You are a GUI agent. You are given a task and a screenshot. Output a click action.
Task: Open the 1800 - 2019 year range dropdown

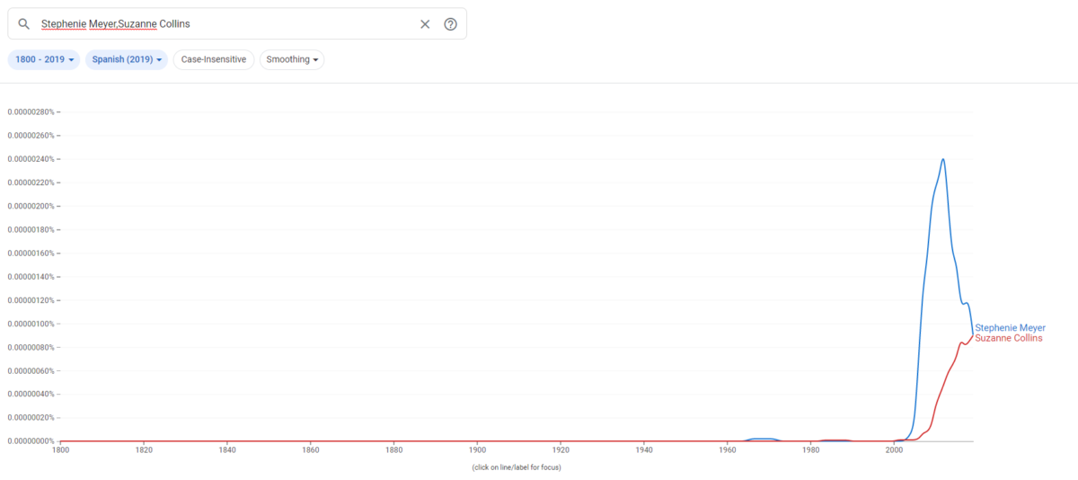click(44, 59)
